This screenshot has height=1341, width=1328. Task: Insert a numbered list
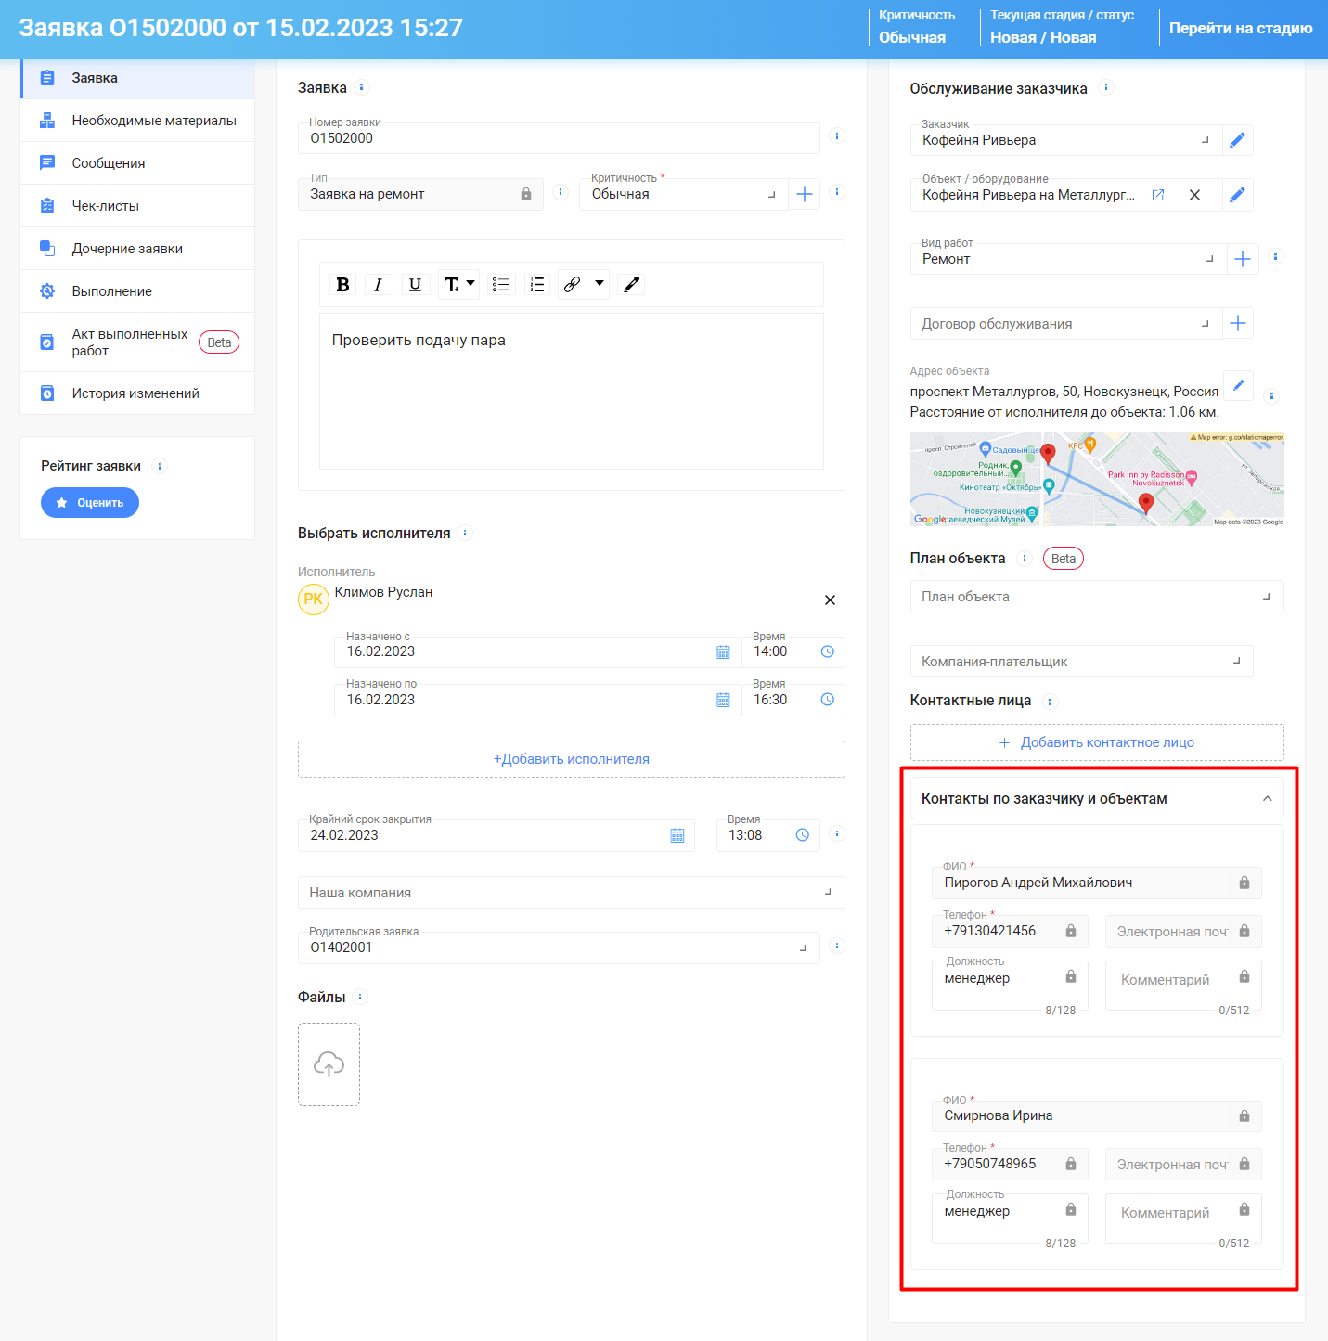click(537, 285)
